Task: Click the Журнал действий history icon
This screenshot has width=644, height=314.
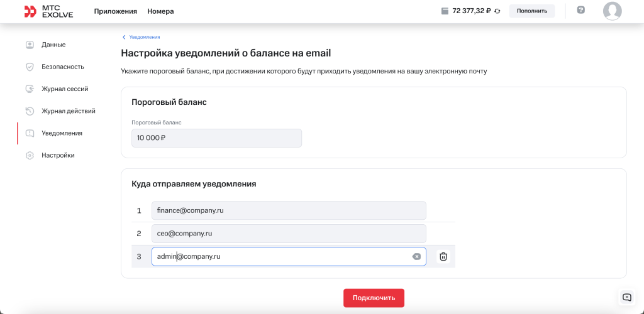Action: point(30,111)
